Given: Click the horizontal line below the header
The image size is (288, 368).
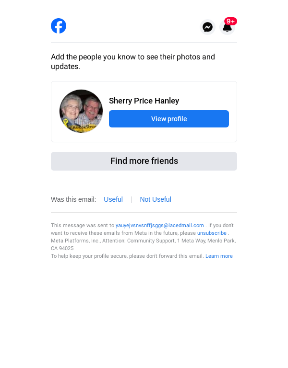Looking at the screenshot, I should coord(144,43).
